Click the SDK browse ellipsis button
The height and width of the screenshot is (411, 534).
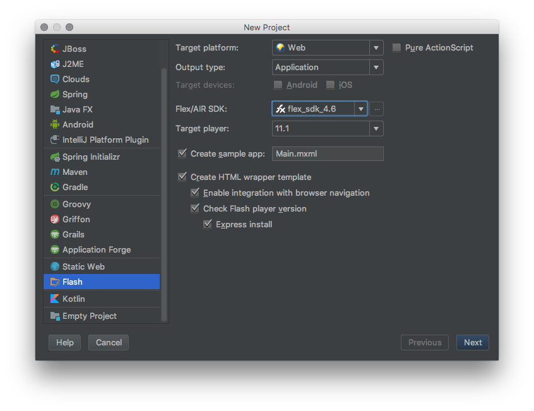[x=377, y=109]
